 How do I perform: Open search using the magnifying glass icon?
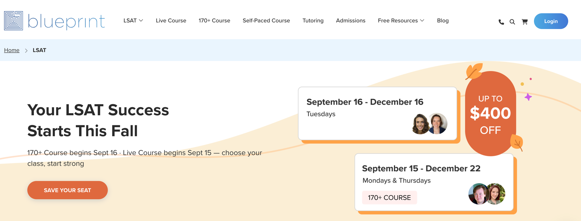pyautogui.click(x=512, y=21)
